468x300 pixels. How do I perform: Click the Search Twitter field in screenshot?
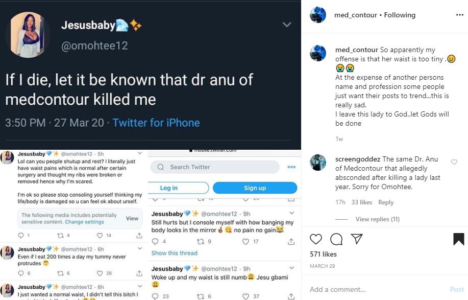pyautogui.click(x=215, y=167)
